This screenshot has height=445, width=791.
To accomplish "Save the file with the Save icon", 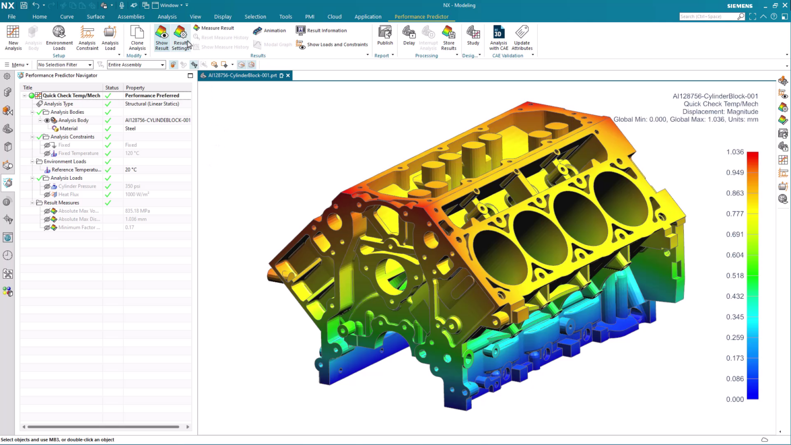I will point(24,5).
